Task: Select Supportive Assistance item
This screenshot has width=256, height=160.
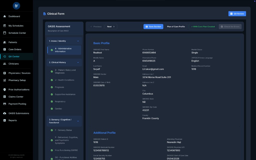Action: pyautogui.click(x=64, y=94)
